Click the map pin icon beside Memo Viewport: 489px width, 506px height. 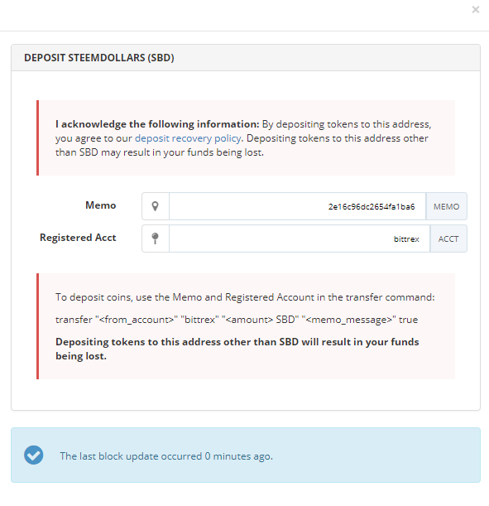[x=156, y=206]
